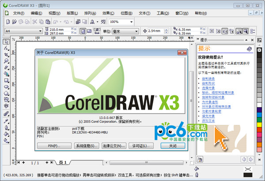265x181 pixels.
Task: Adjust the nudge offset 2.54 mm stepper
Action: (167, 31)
